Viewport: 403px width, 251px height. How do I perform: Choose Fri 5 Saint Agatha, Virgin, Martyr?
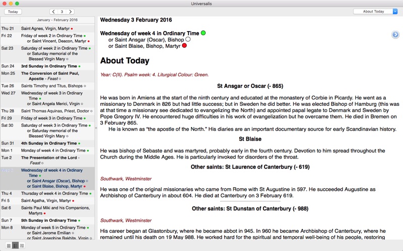[47, 200]
